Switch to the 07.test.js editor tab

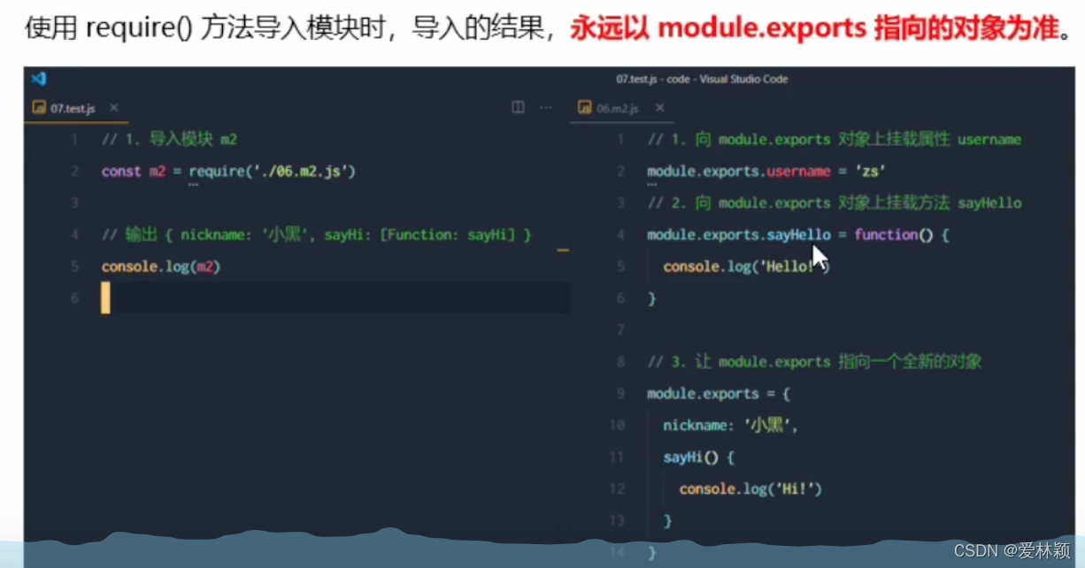click(x=75, y=108)
